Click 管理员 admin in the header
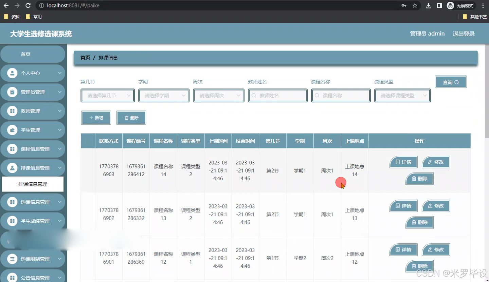The width and height of the screenshot is (489, 282). [427, 34]
